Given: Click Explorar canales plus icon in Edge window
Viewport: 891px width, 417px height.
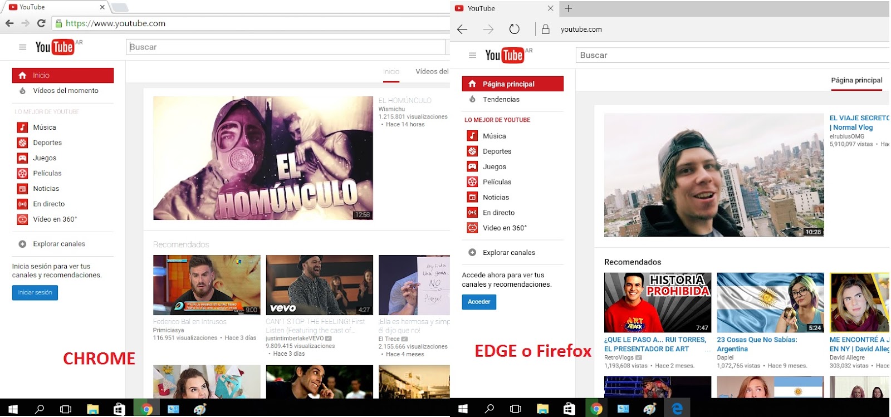Looking at the screenshot, I should pyautogui.click(x=472, y=252).
